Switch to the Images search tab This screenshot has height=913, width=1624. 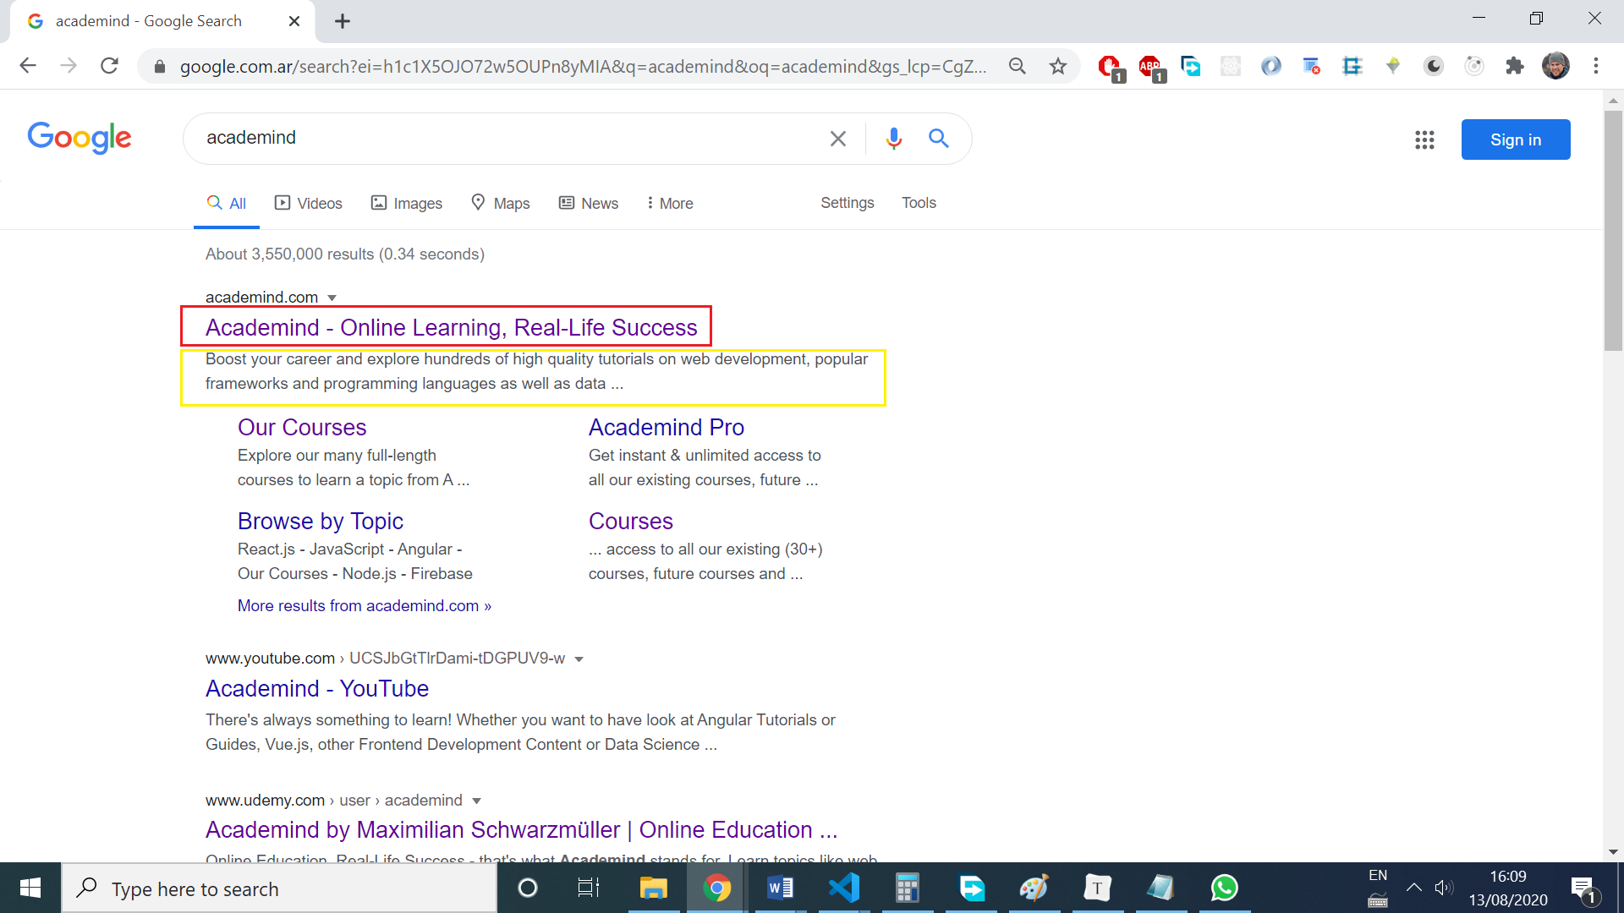(407, 203)
